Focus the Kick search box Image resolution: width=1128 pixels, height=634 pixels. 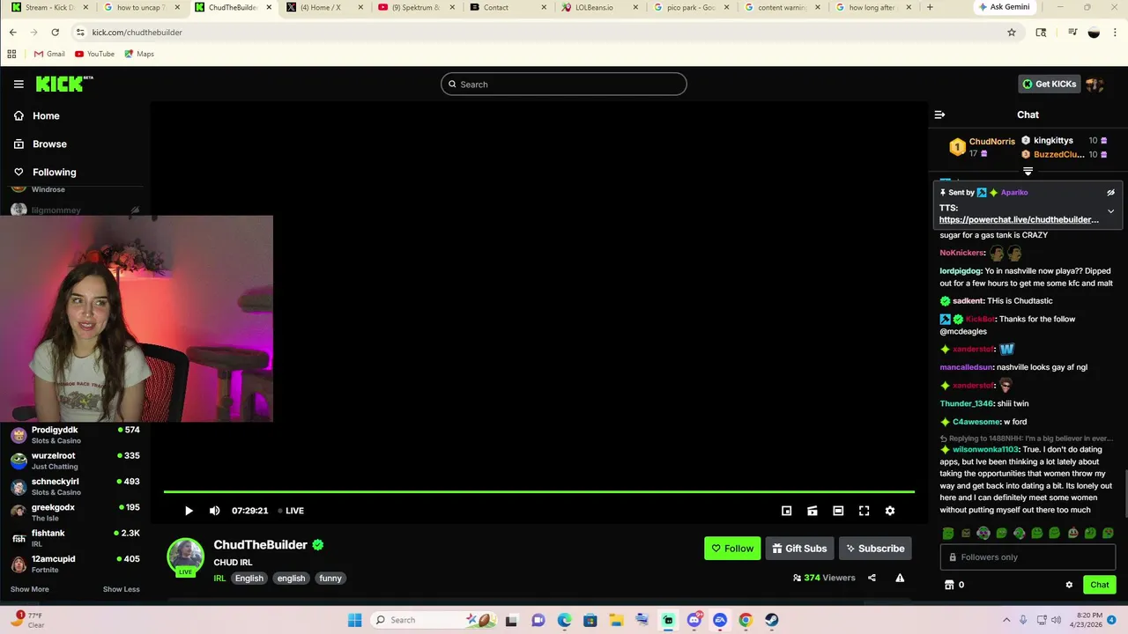pyautogui.click(x=564, y=85)
